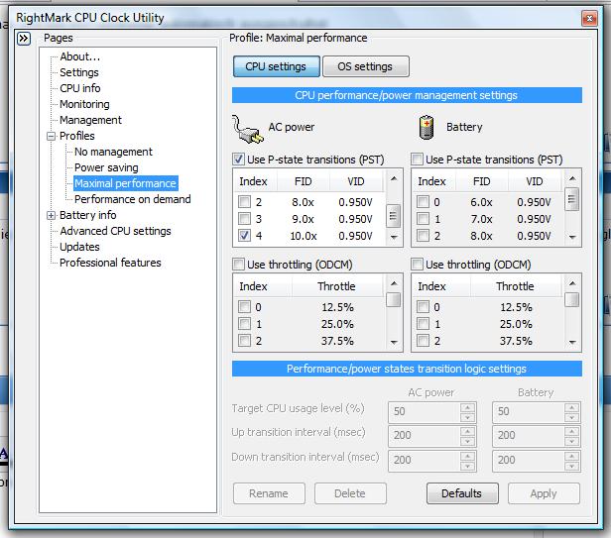Click the Rename button
The image size is (611, 538).
269,493
